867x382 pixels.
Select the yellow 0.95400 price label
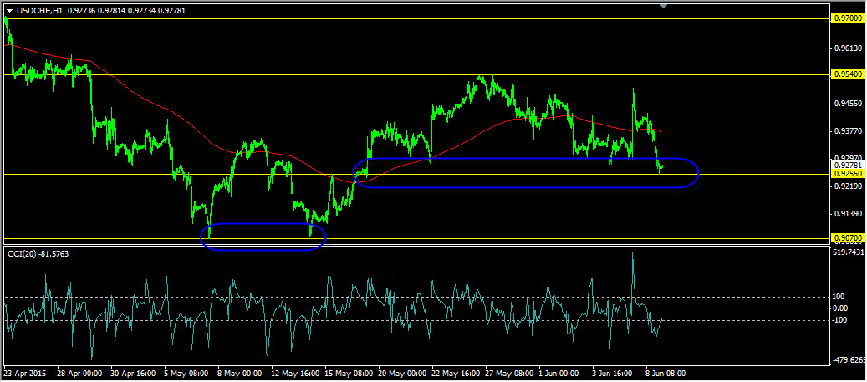tap(848, 74)
